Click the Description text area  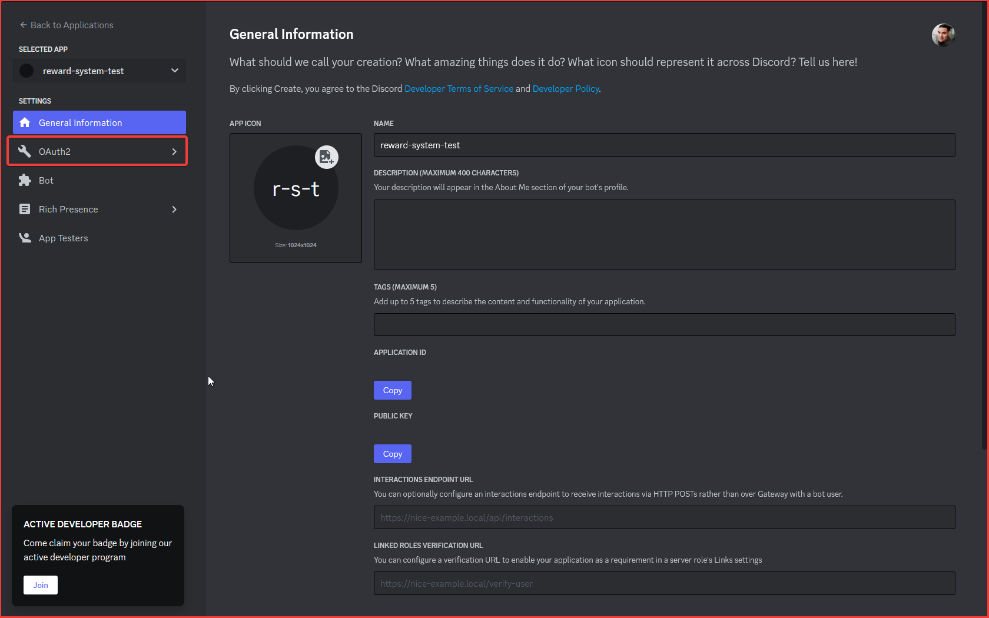click(664, 235)
